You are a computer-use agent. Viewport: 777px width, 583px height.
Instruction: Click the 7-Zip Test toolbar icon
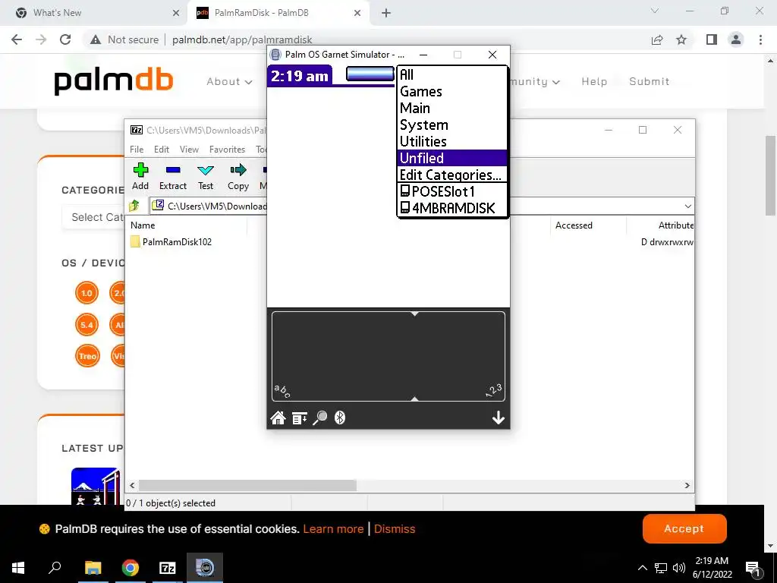click(206, 176)
